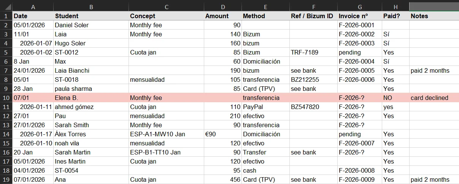Select cell 'F-2026-0001'
This screenshot has height=184, width=459.
click(360, 25)
